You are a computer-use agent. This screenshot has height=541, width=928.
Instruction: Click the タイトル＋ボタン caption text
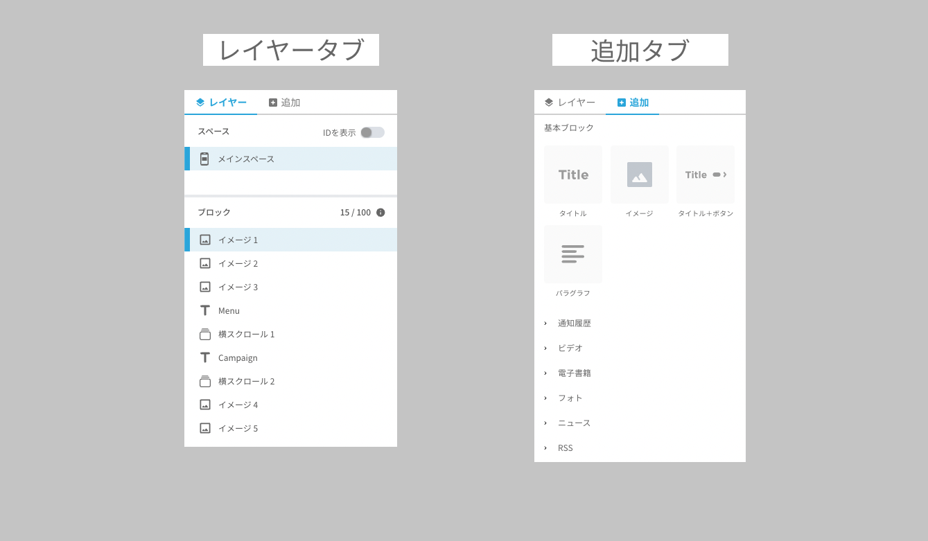tap(706, 213)
